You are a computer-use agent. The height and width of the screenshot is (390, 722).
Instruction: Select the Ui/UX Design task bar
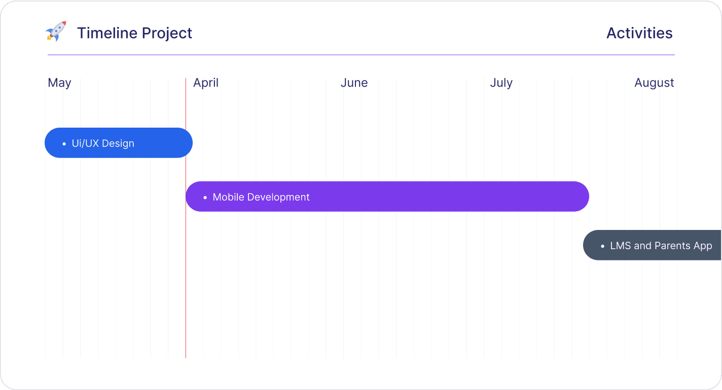[119, 143]
